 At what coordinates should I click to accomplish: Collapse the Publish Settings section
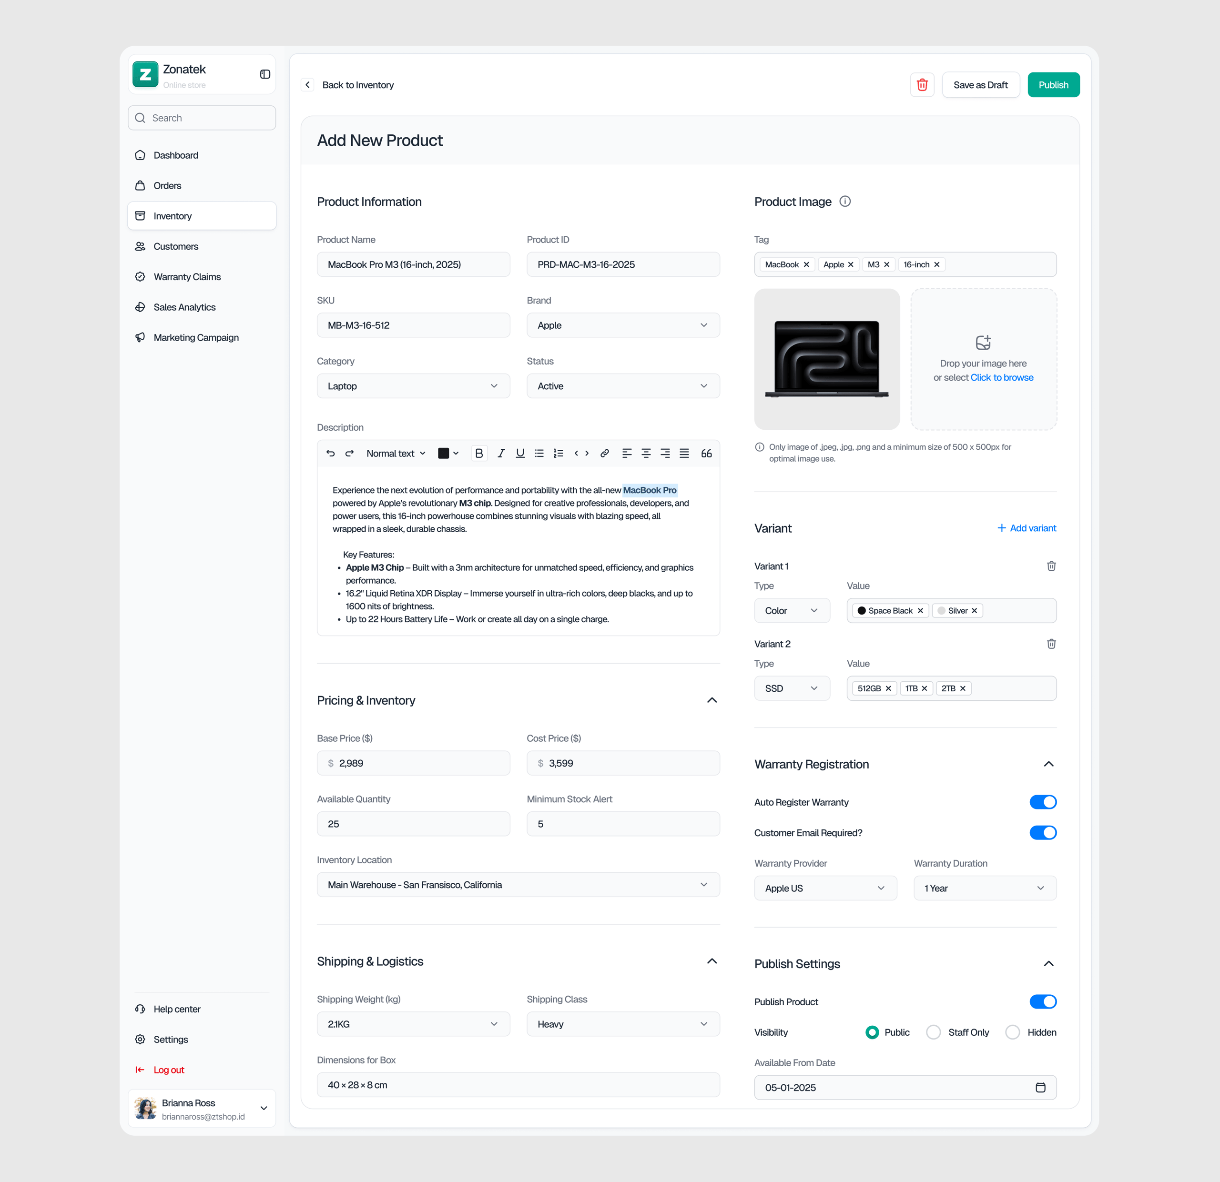click(1048, 964)
